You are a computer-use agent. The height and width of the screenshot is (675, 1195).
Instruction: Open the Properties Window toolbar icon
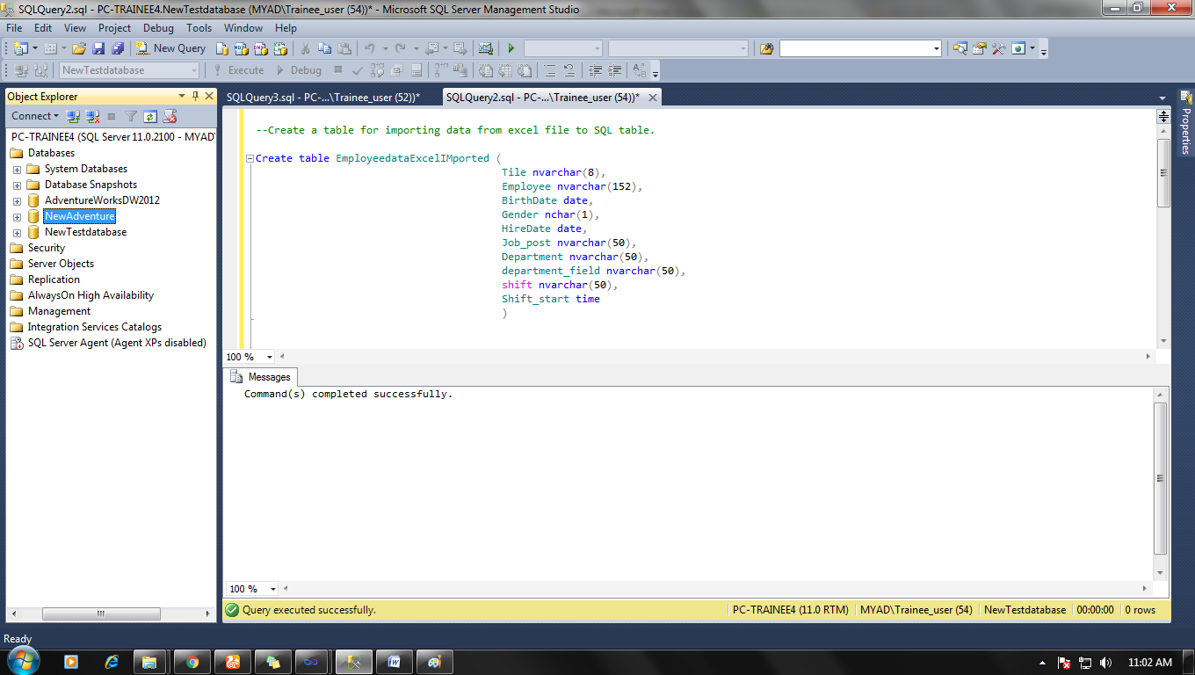980,48
